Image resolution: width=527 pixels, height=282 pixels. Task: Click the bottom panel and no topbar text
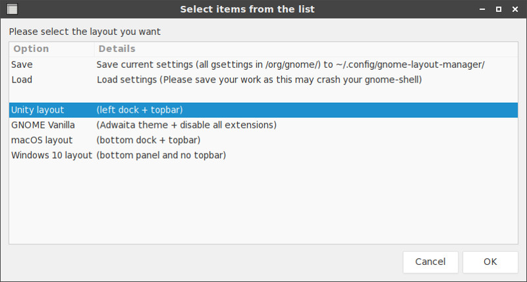pos(161,155)
